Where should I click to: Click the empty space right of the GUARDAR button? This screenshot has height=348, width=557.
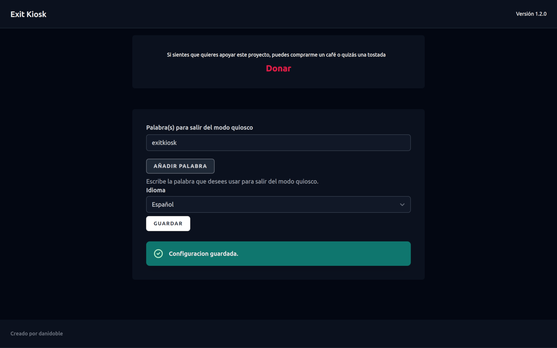click(x=305, y=224)
